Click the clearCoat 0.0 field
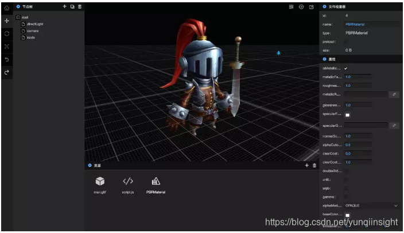 tap(358, 153)
